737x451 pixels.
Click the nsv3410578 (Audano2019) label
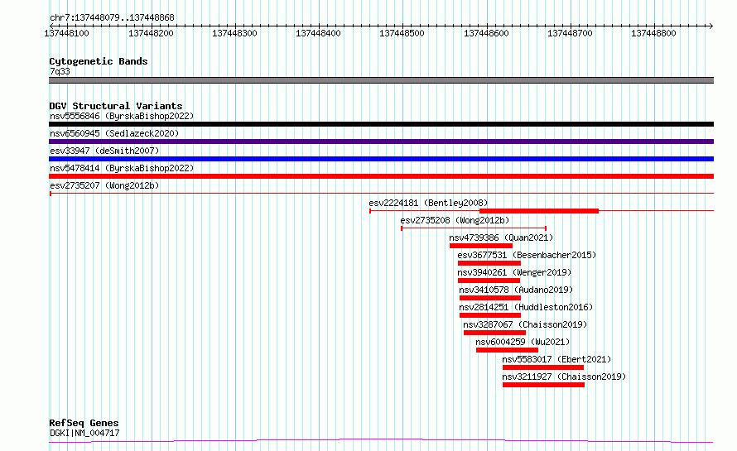516,290
